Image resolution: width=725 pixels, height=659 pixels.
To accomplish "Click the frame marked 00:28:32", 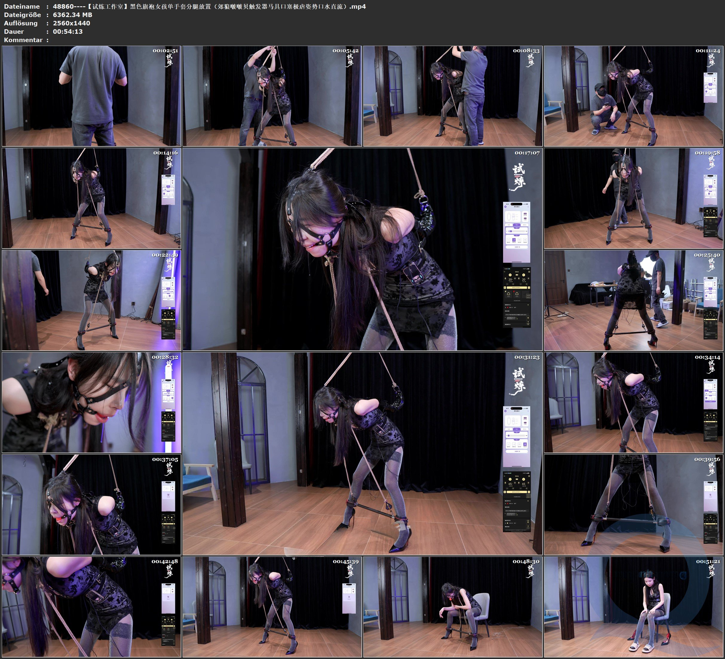I will (x=91, y=402).
